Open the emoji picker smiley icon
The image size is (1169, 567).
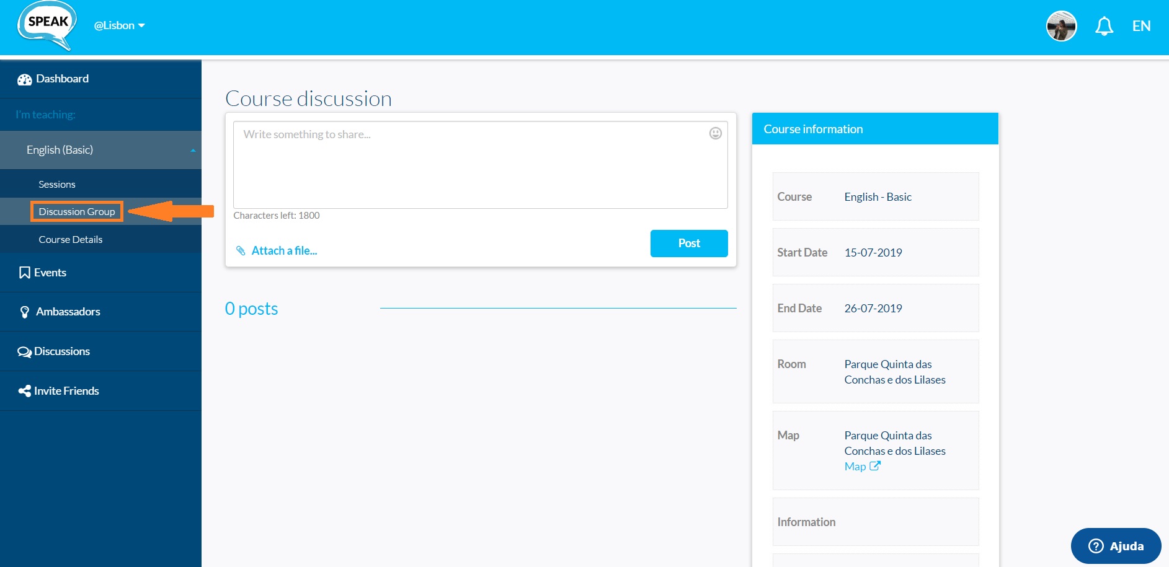coord(715,133)
